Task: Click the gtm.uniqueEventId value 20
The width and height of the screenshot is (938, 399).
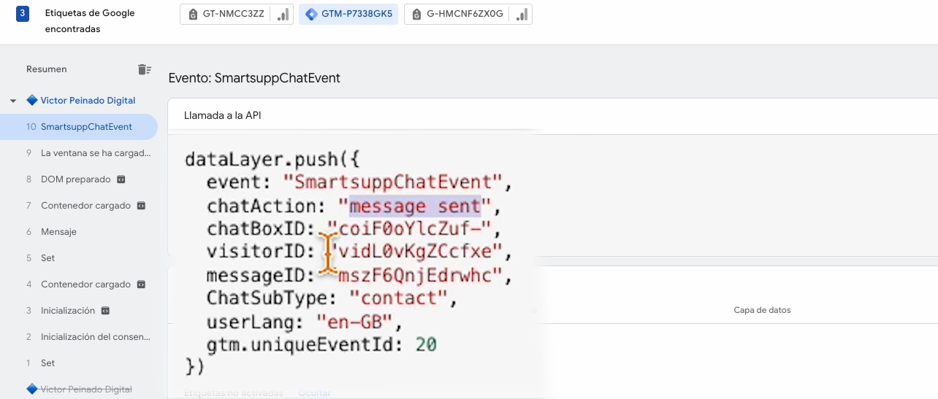Action: (426, 344)
